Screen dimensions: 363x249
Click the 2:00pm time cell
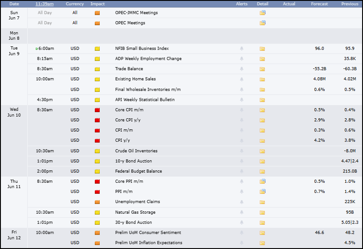point(45,171)
